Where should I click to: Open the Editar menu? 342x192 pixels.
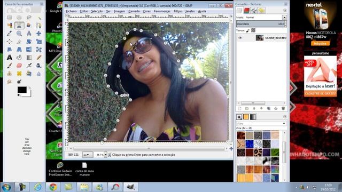pos(84,11)
